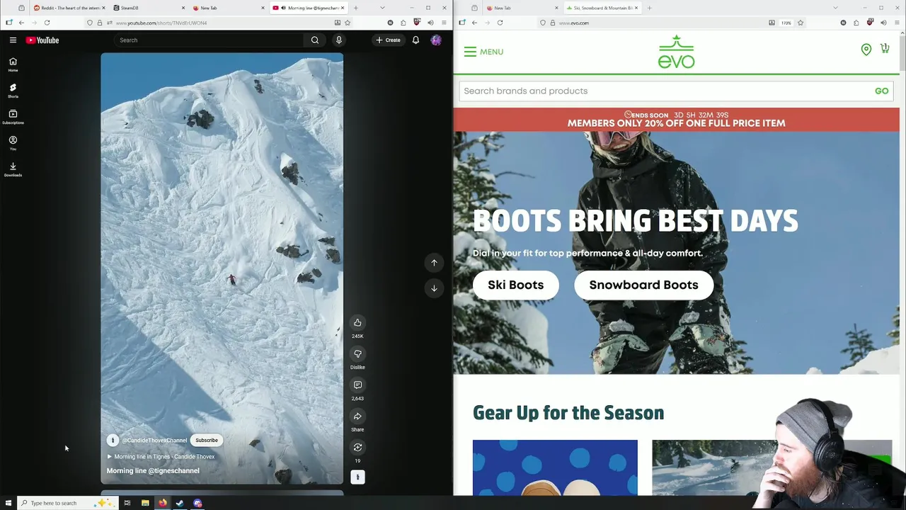
Task: Like the Short with 245K likes
Action: (x=357, y=323)
